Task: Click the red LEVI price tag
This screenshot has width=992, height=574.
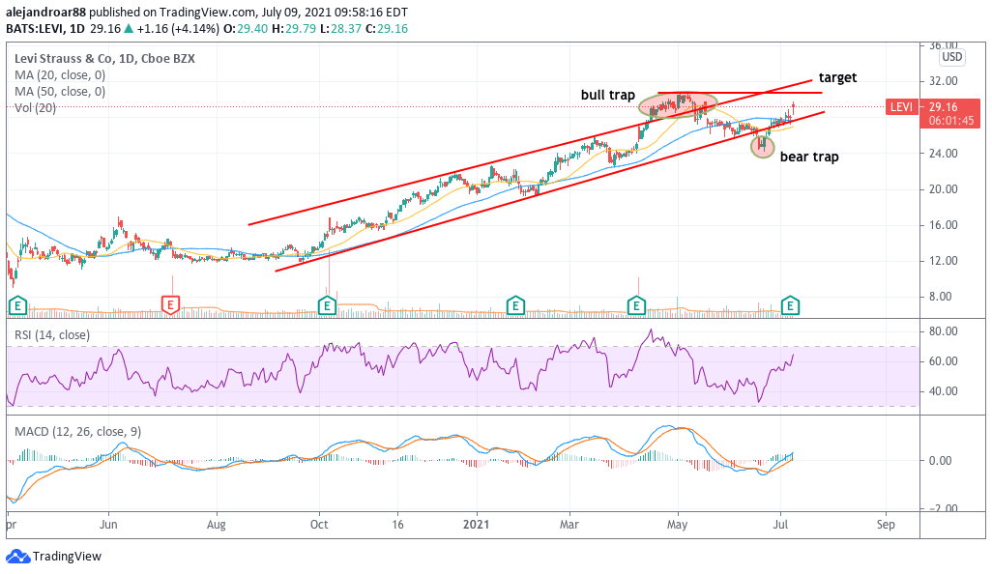Action: [x=901, y=107]
